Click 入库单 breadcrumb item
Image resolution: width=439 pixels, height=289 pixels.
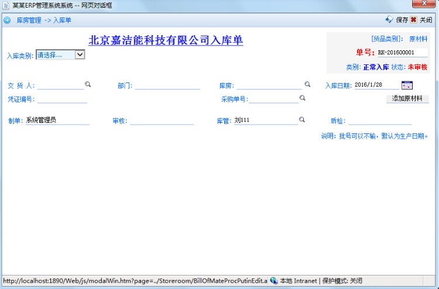pos(62,20)
